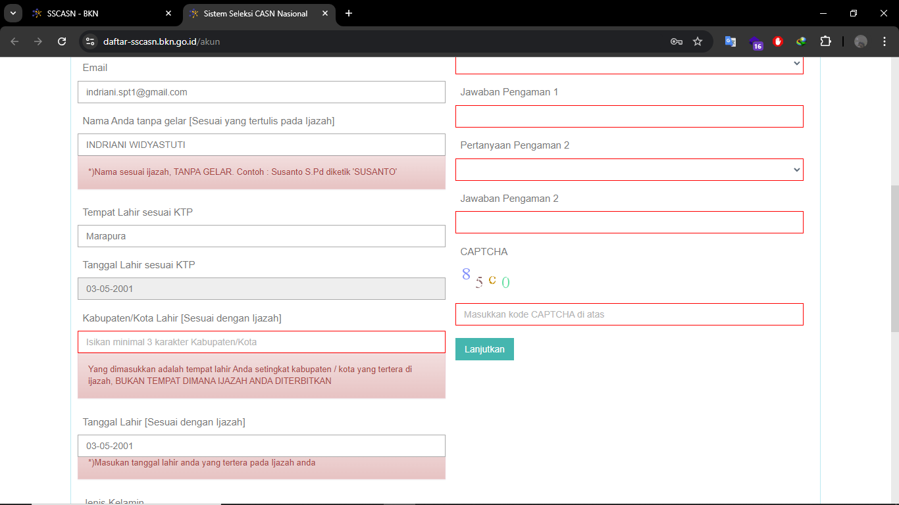
Task: Click the Google Translate extension icon
Action: (731, 41)
